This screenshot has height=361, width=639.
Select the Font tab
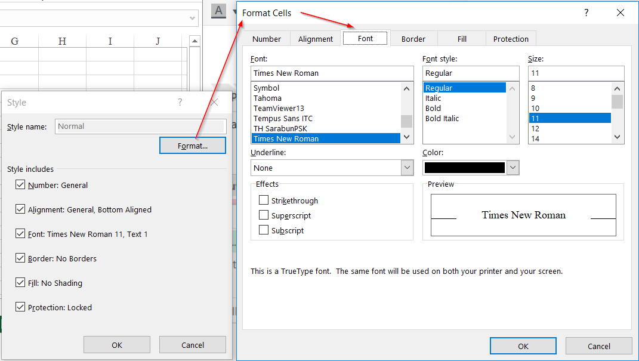[365, 38]
